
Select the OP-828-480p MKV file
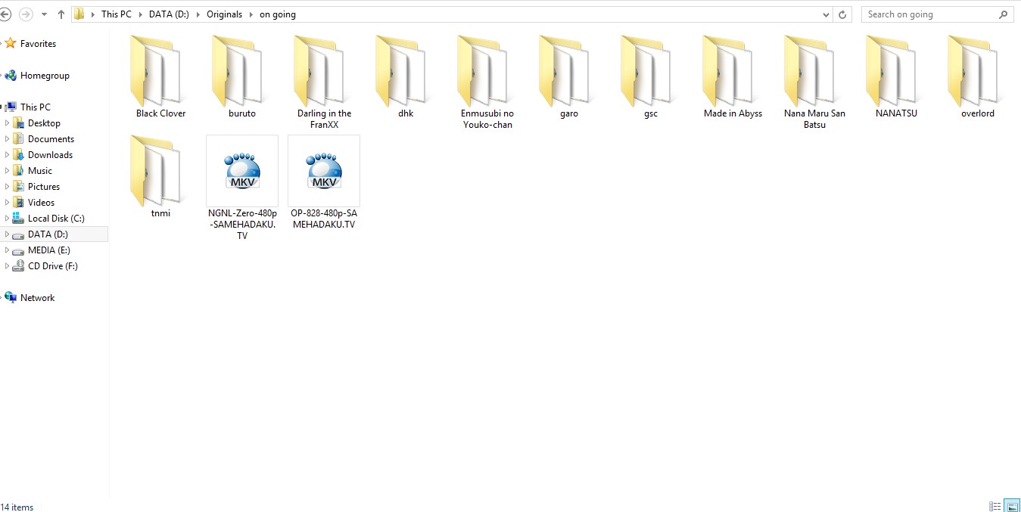pyautogui.click(x=324, y=182)
